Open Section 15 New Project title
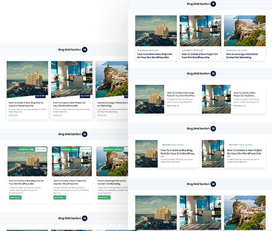 [x=70, y=182]
